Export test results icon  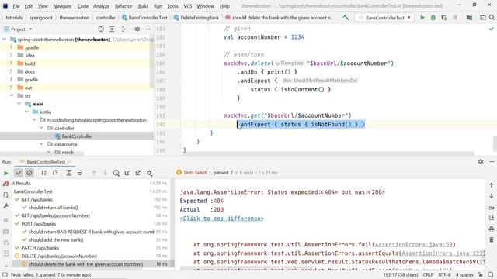138,173
